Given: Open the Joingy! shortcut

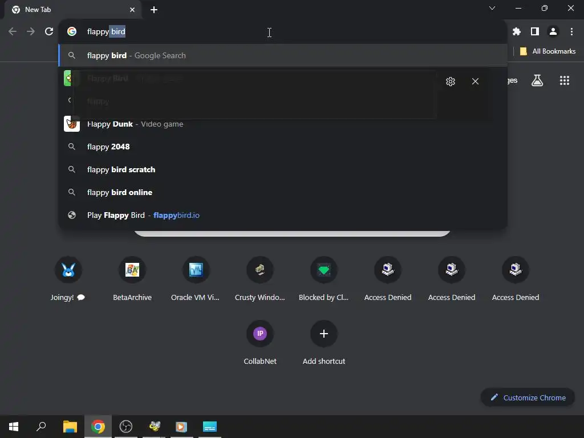Looking at the screenshot, I should 68,279.
